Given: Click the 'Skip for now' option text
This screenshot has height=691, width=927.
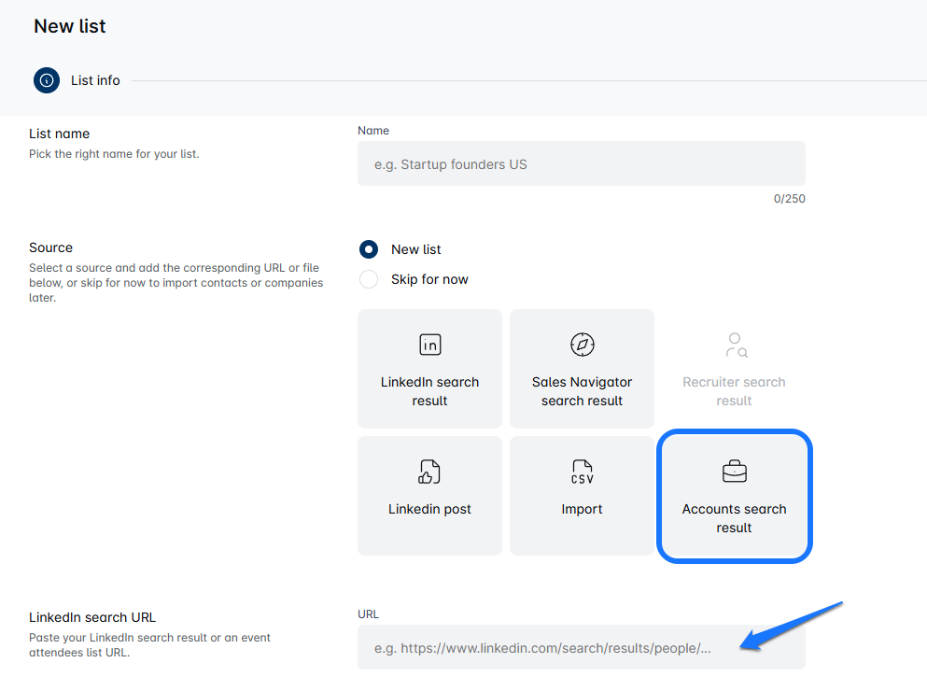Looking at the screenshot, I should (x=429, y=279).
